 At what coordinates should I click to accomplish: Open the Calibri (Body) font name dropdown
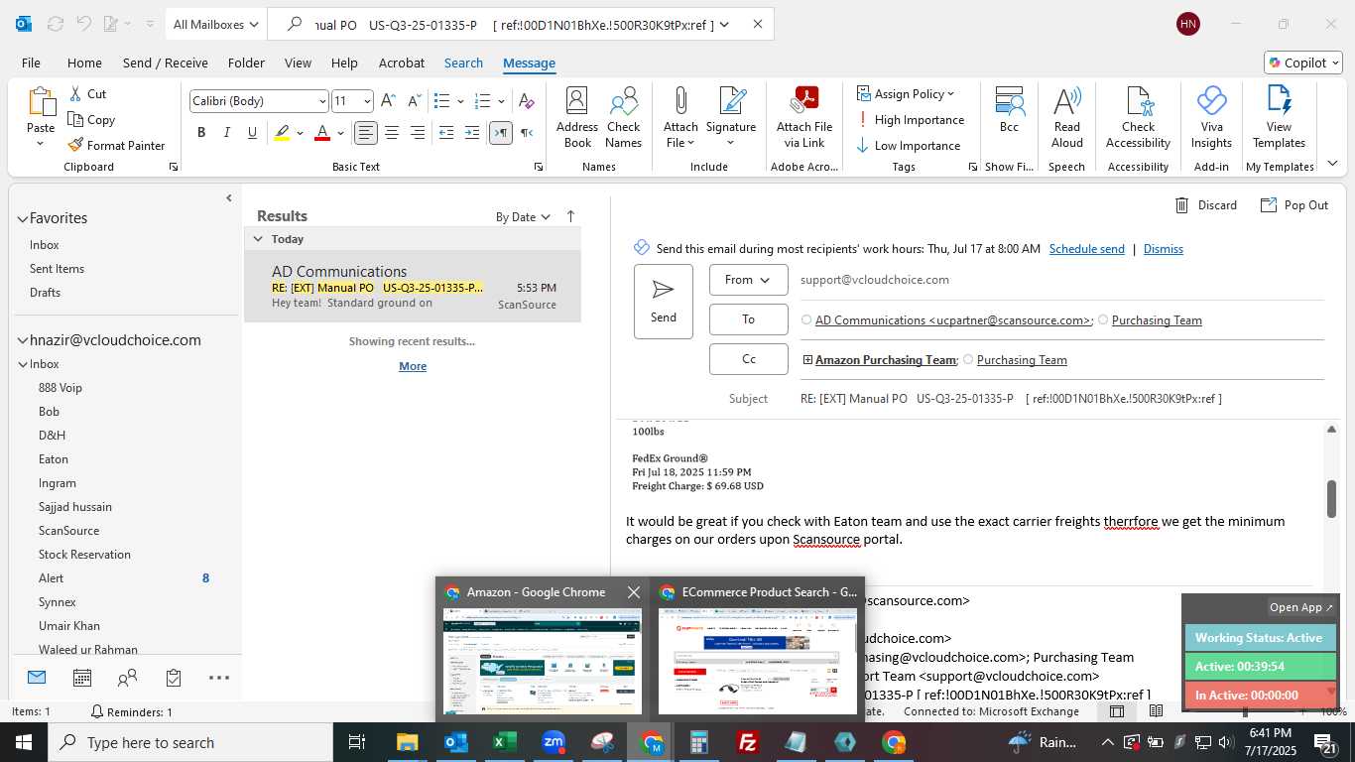click(x=322, y=101)
